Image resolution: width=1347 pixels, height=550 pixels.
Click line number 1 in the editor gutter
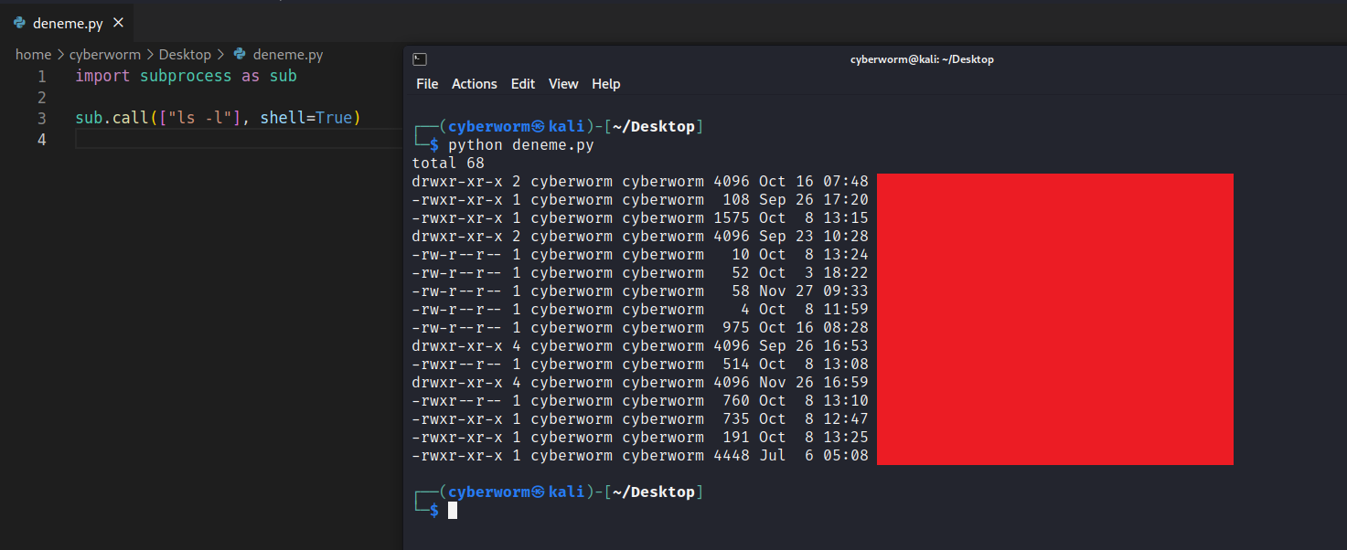[41, 77]
